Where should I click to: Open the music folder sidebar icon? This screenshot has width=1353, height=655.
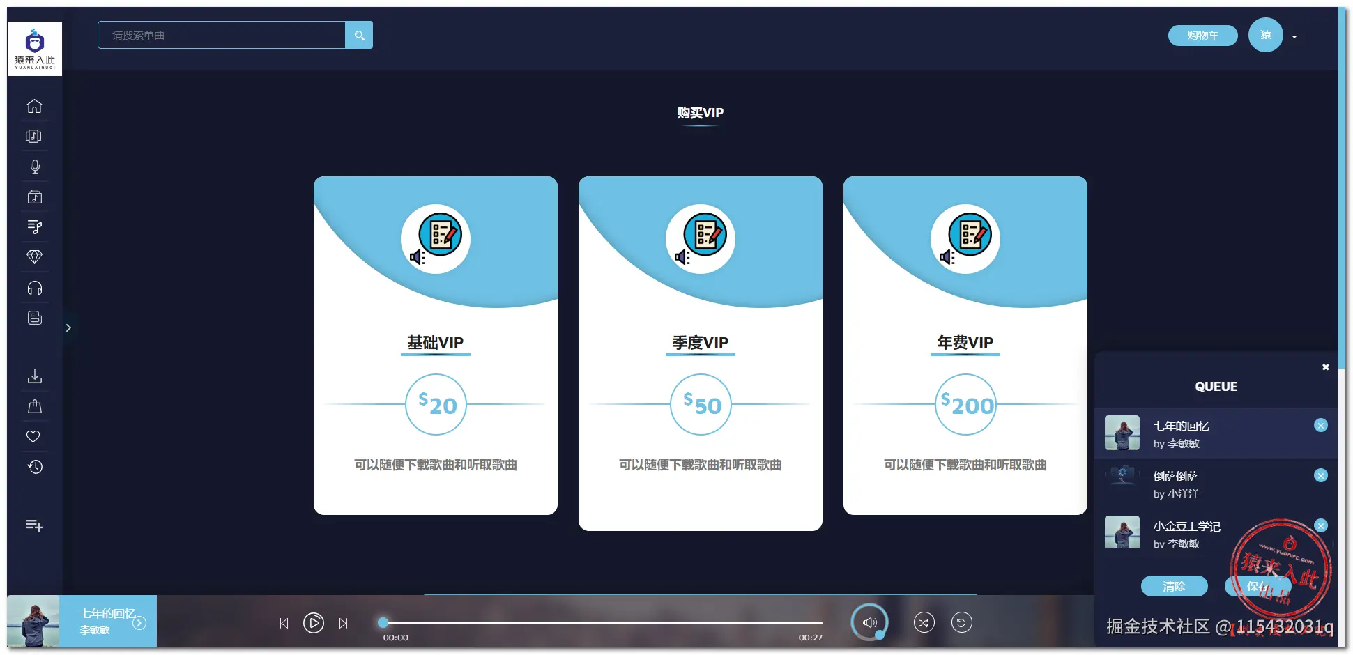(34, 196)
